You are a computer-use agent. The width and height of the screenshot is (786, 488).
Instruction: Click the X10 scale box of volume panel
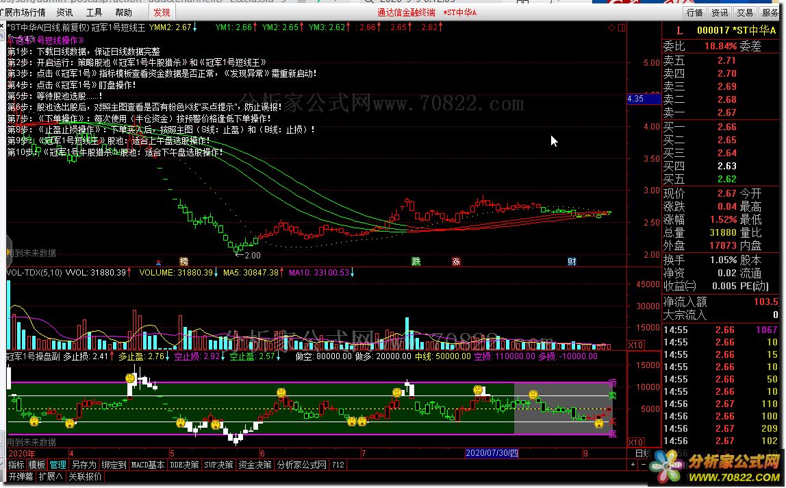[x=636, y=345]
